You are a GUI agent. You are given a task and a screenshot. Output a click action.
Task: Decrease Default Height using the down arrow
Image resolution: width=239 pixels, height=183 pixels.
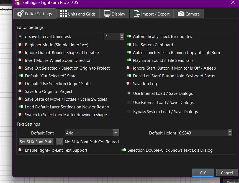click(230, 135)
